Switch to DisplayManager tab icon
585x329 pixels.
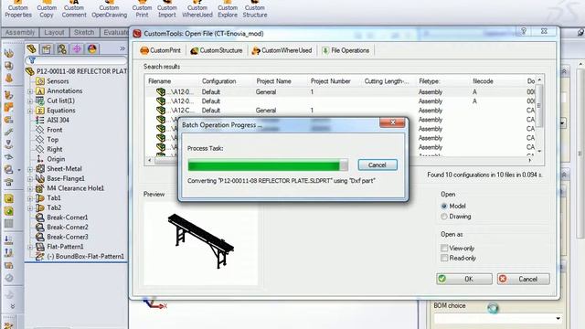(x=91, y=48)
